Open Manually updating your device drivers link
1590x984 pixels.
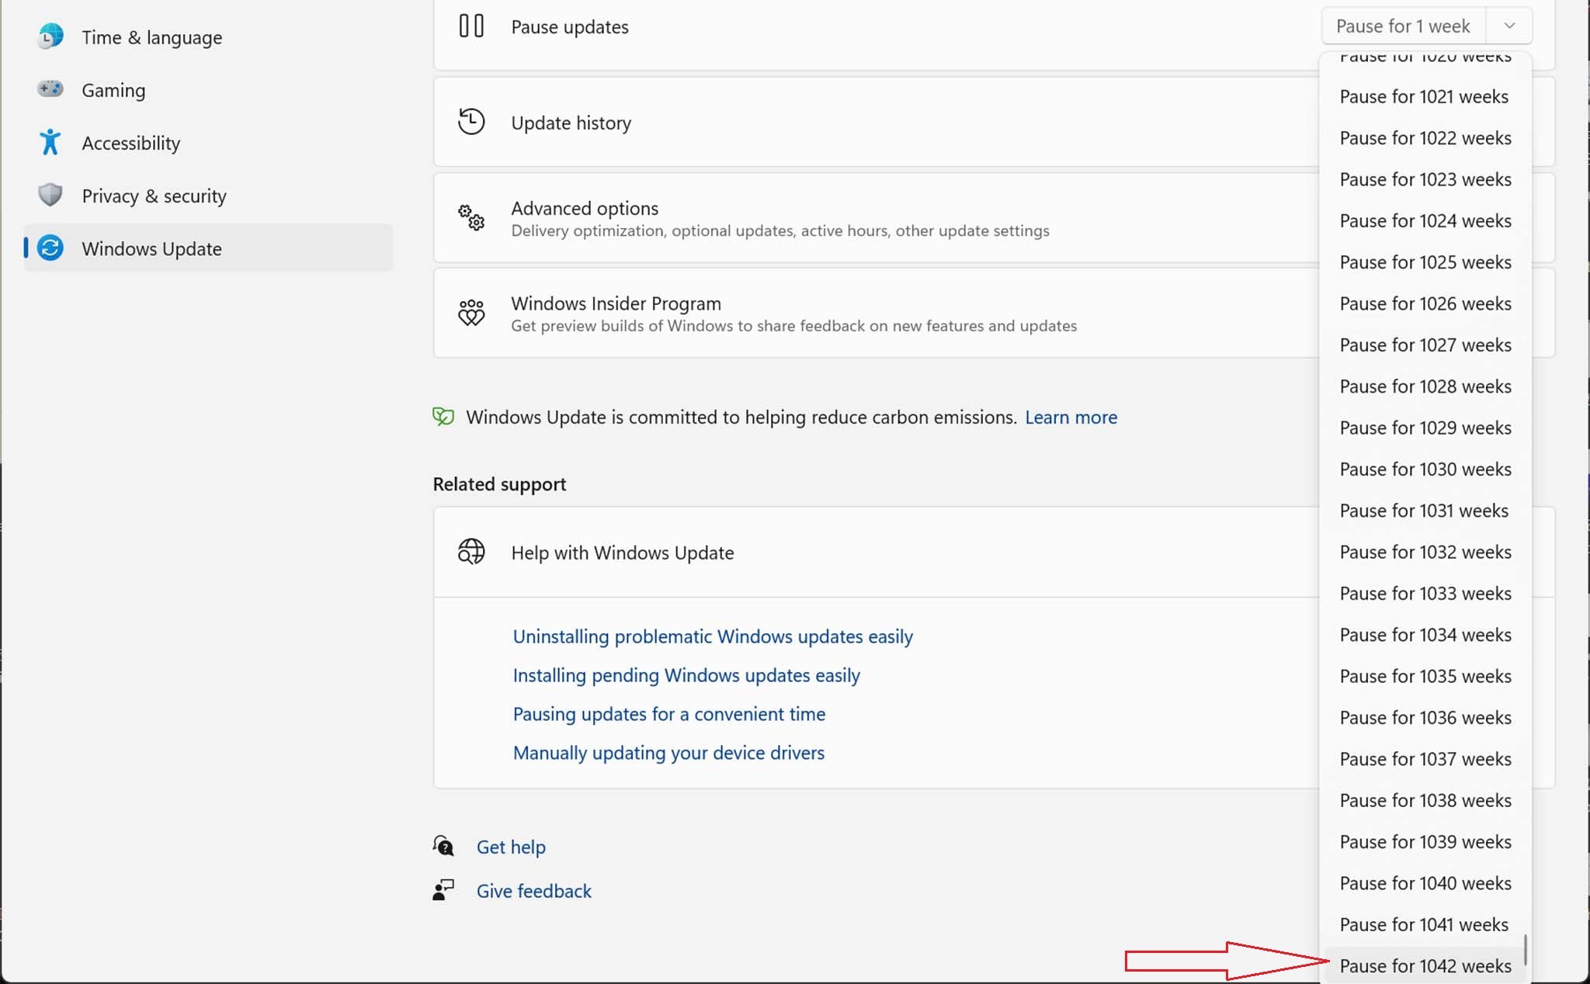(x=668, y=753)
